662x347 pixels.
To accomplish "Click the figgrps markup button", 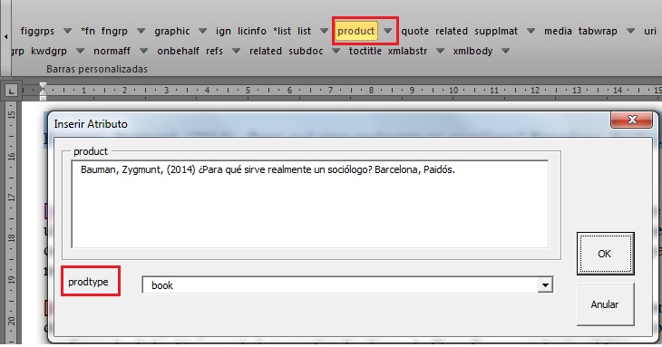I will (x=37, y=31).
